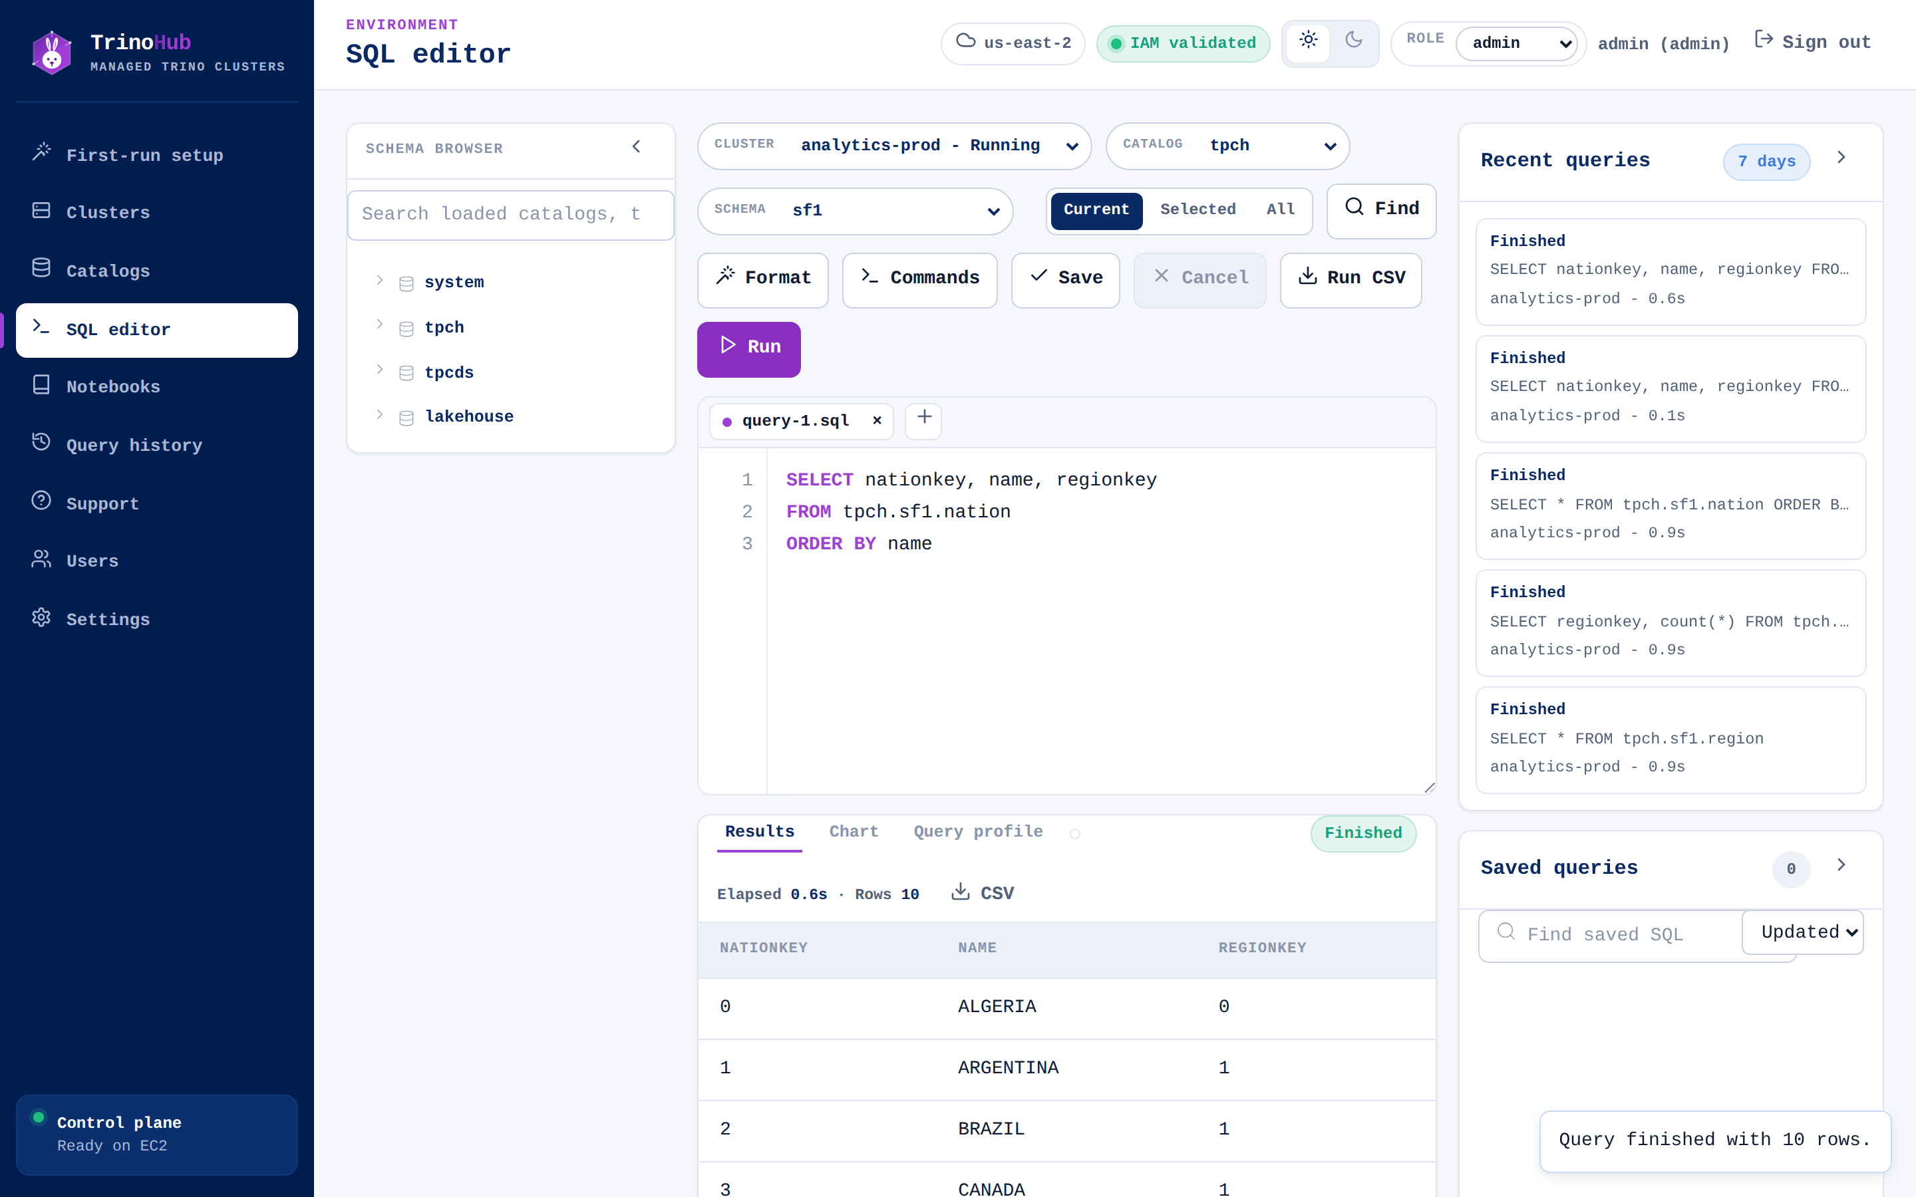
Task: Open the Schema sf1 dropdown
Action: tap(855, 211)
